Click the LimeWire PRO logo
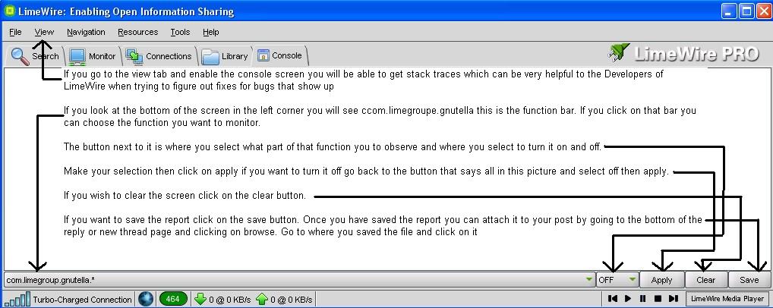 coord(683,53)
